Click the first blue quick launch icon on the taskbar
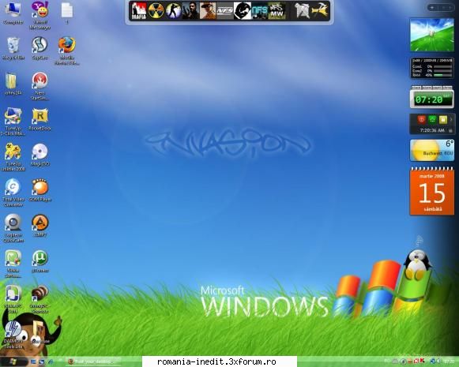This screenshot has height=367, width=459. (x=33, y=362)
